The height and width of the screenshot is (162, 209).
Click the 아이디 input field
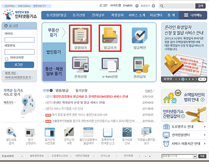(x=20, y=40)
